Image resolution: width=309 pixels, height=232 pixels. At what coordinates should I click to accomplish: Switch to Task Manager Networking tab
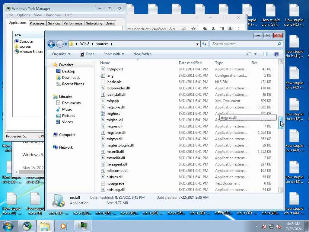click(x=94, y=23)
